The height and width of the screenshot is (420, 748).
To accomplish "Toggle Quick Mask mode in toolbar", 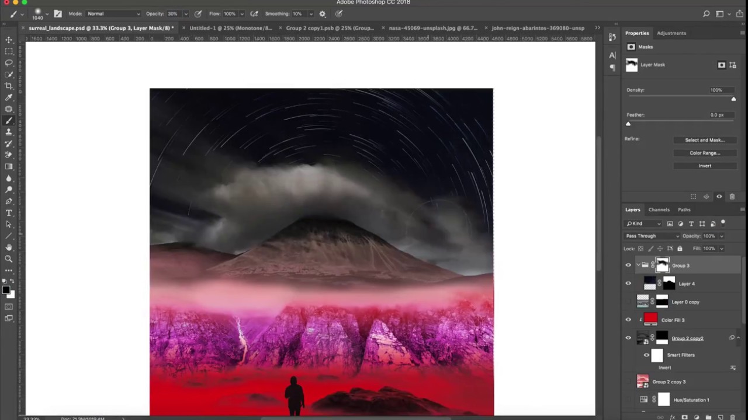I will [9, 307].
